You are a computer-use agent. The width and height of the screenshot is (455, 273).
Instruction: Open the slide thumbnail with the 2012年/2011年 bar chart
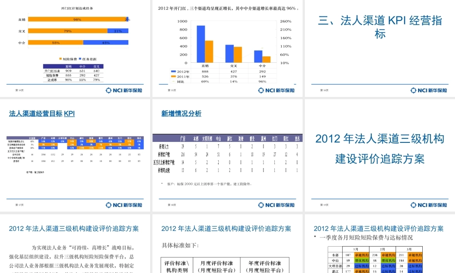[x=227, y=48]
